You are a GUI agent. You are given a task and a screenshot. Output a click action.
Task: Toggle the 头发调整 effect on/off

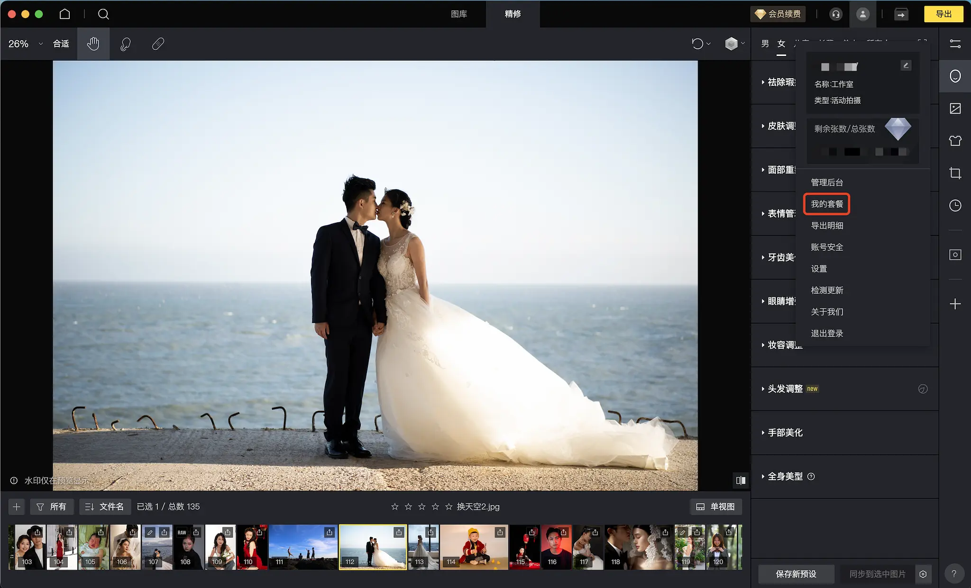pyautogui.click(x=923, y=389)
